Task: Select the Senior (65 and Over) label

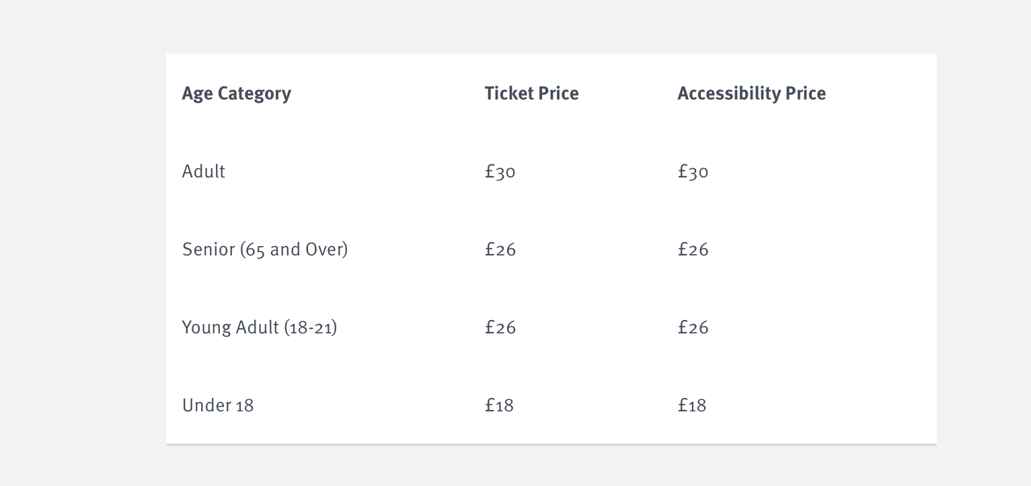Action: point(265,250)
